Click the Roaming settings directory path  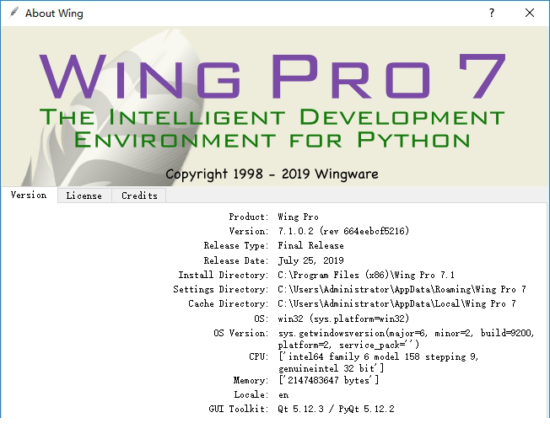point(402,289)
